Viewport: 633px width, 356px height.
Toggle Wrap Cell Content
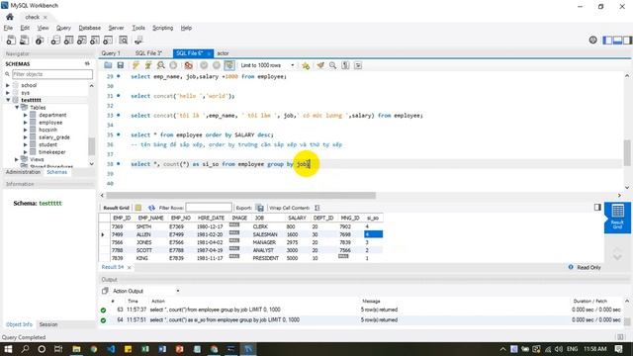tap(316, 208)
